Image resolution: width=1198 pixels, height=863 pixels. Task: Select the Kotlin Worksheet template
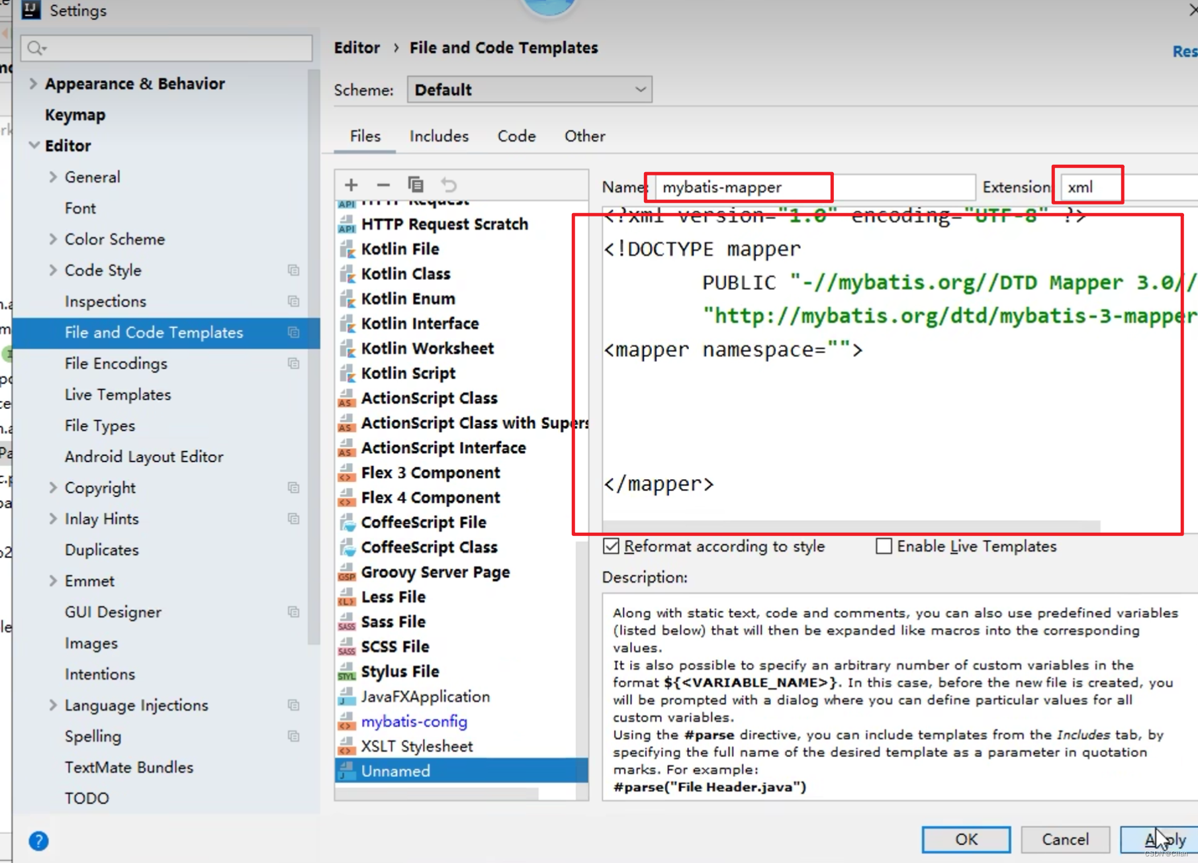pos(427,349)
